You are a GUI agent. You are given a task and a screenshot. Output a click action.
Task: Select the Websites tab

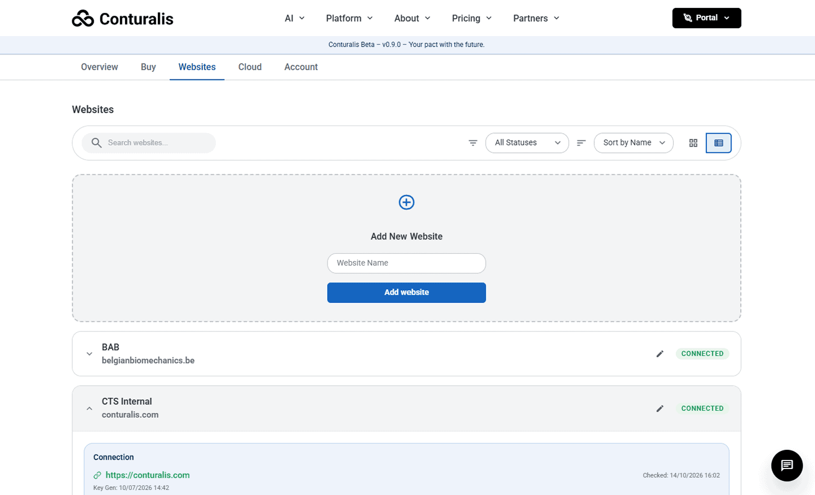197,67
